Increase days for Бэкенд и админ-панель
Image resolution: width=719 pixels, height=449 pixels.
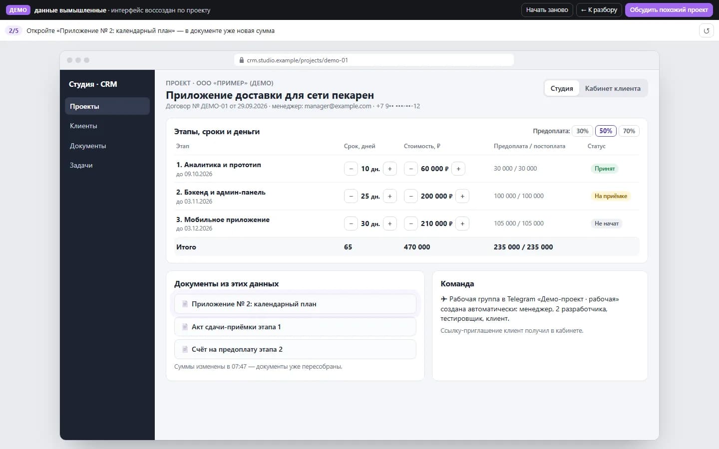390,196
